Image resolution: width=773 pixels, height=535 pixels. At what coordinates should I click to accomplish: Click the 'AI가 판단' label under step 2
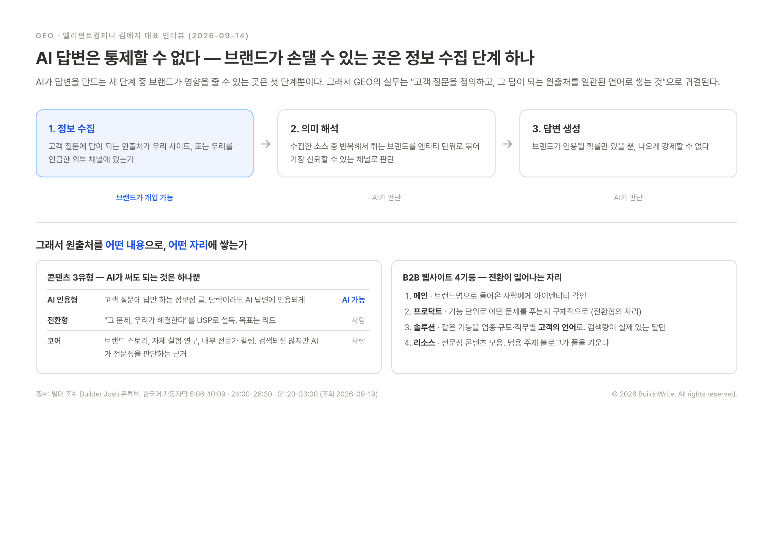(x=386, y=197)
